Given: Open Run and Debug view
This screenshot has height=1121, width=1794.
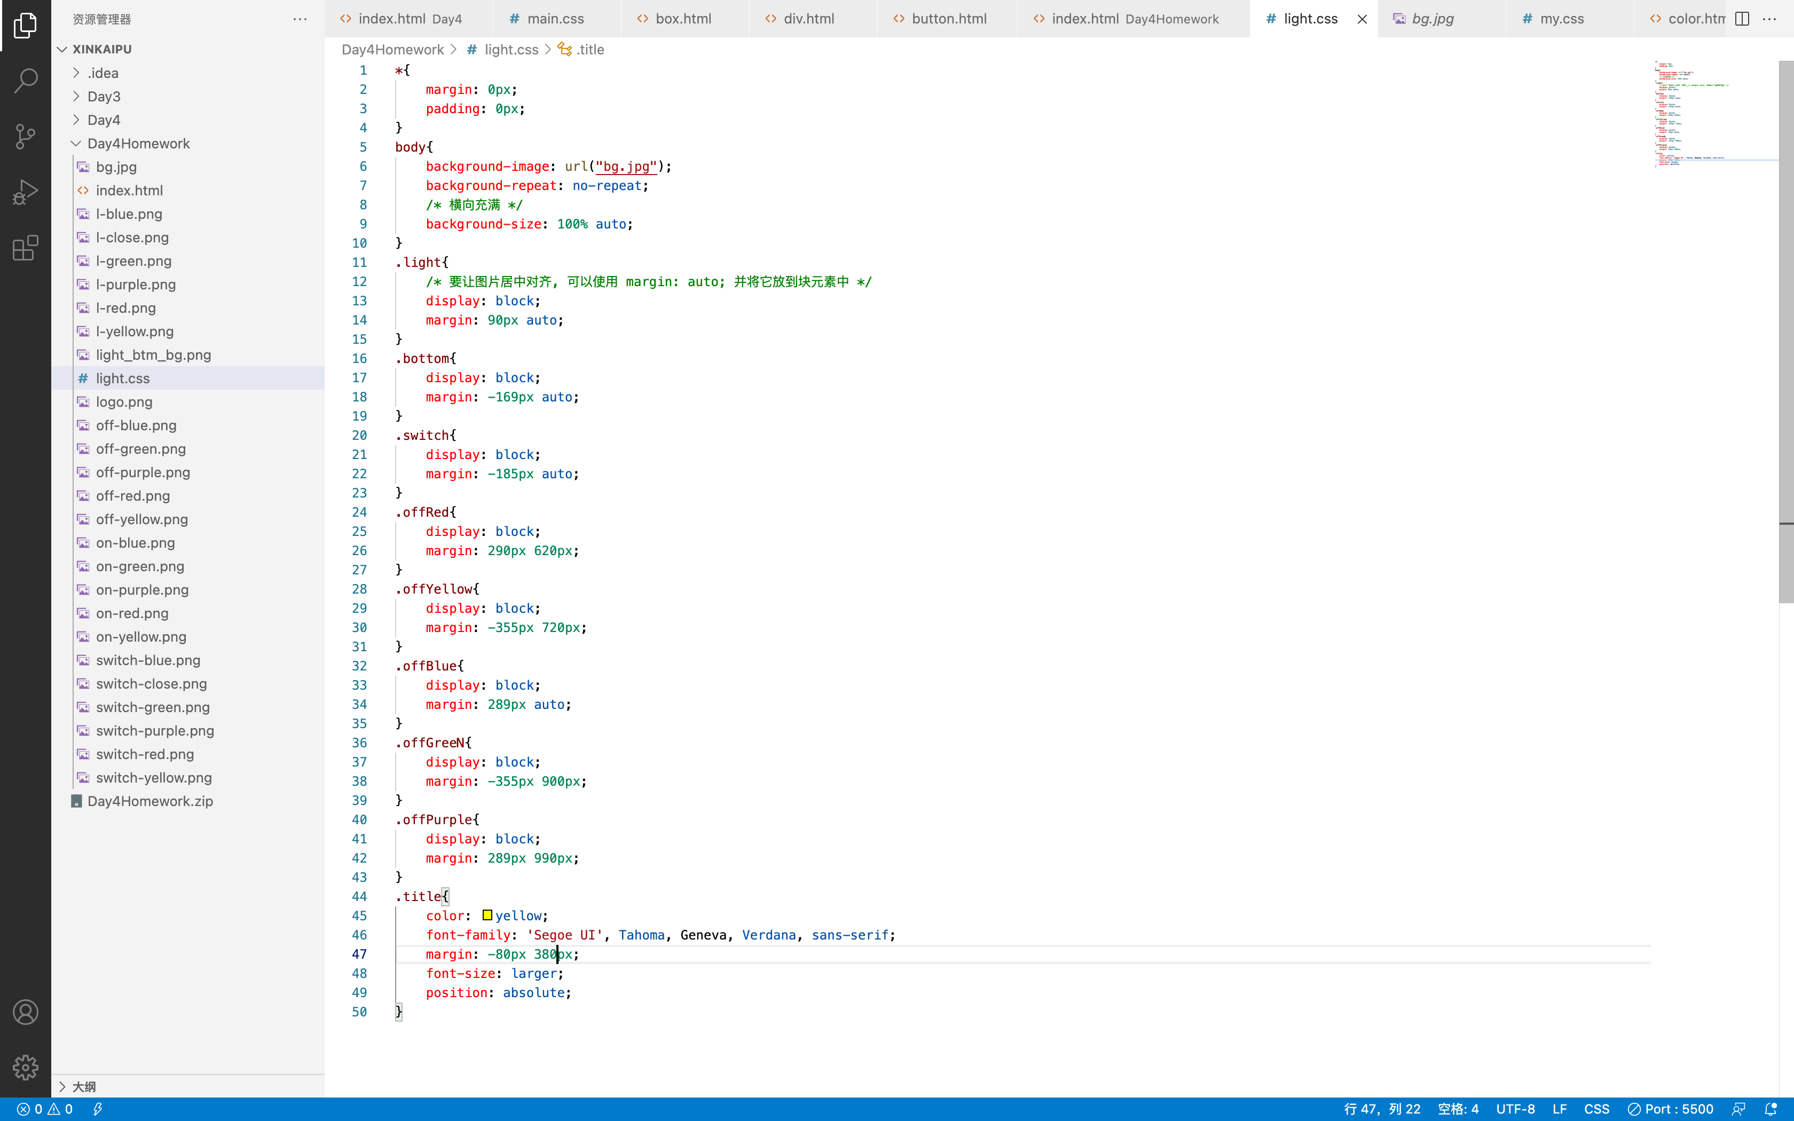Looking at the screenshot, I should 25,192.
